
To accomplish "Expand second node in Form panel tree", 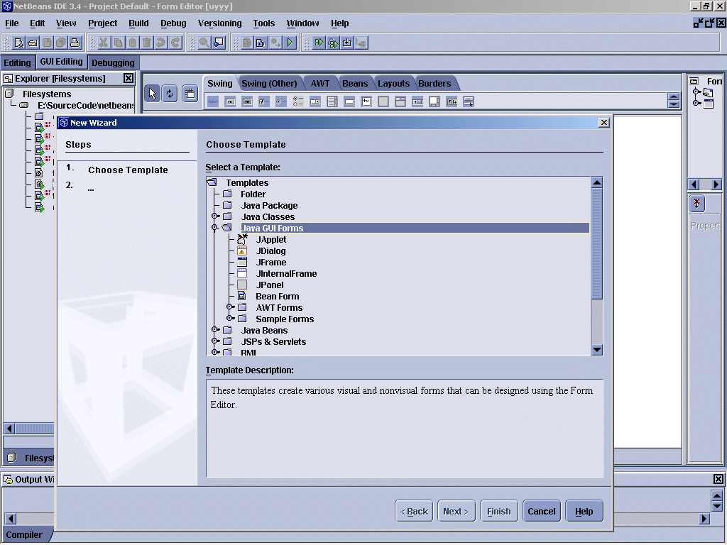I will point(696,102).
